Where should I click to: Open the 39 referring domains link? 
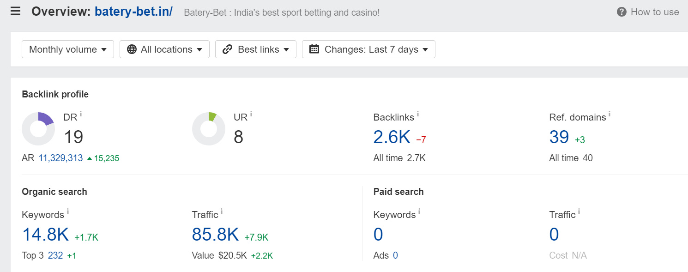pyautogui.click(x=559, y=137)
